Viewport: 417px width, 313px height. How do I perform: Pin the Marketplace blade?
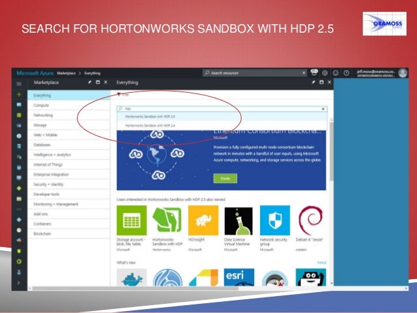click(x=90, y=82)
